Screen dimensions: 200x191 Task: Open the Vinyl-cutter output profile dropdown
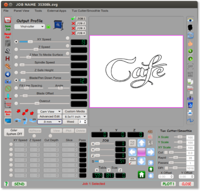[30, 27]
